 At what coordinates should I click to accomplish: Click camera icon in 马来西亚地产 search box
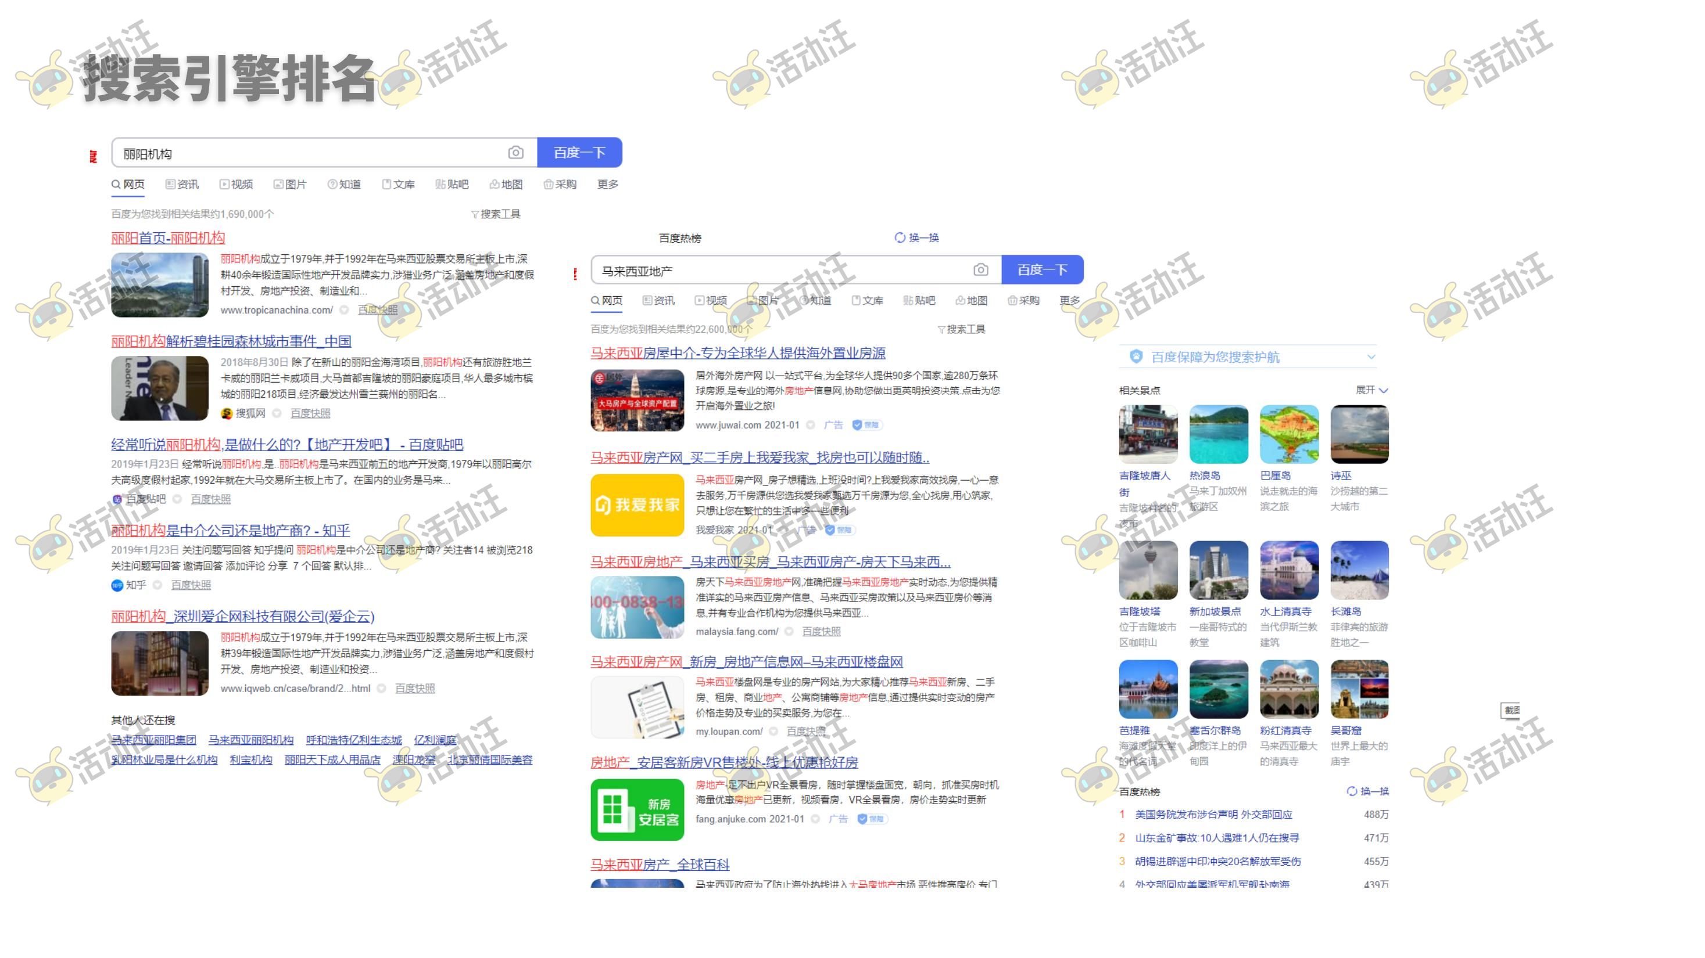pyautogui.click(x=980, y=270)
